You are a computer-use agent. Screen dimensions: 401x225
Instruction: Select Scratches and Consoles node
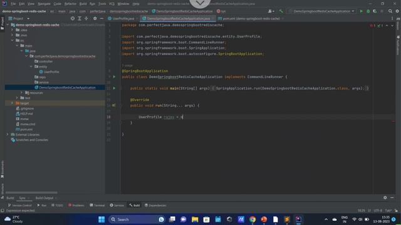click(x=32, y=140)
